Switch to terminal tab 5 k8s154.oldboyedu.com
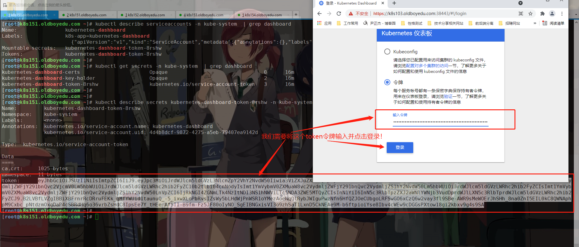Viewport: 579px width, 247px height. tap(263, 15)
